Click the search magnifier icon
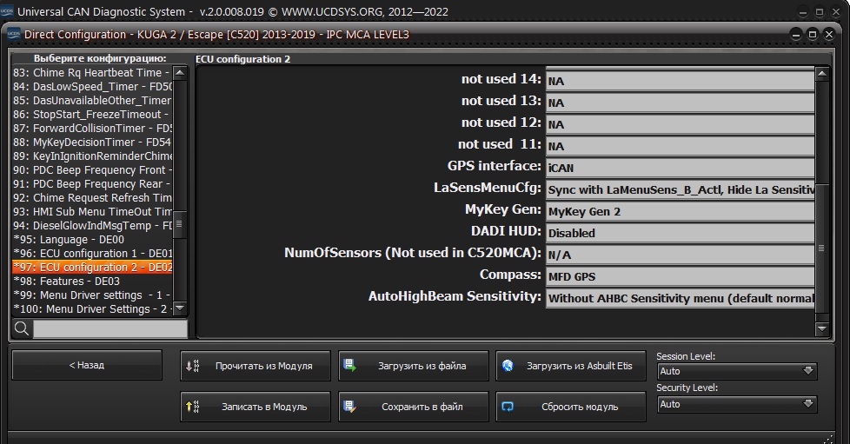This screenshot has width=850, height=444. click(x=23, y=328)
